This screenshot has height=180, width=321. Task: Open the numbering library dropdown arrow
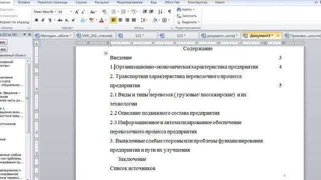click(x=128, y=12)
